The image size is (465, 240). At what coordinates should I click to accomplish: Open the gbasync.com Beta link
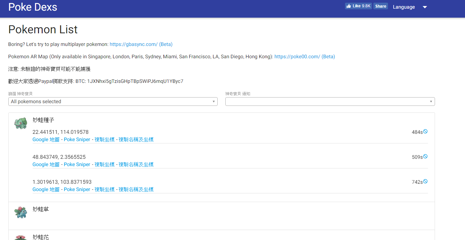click(x=141, y=44)
